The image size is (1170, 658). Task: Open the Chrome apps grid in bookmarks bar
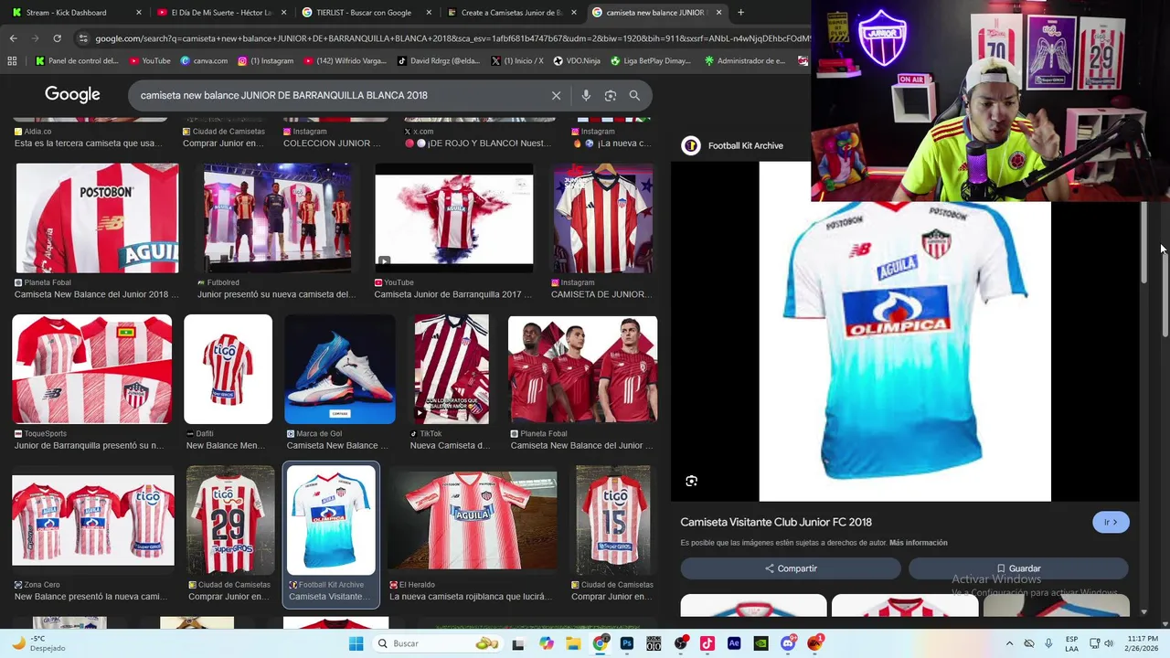[x=12, y=61]
